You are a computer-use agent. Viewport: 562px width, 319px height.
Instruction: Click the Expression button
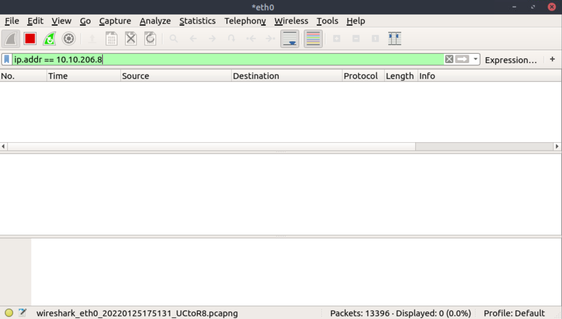tap(511, 59)
